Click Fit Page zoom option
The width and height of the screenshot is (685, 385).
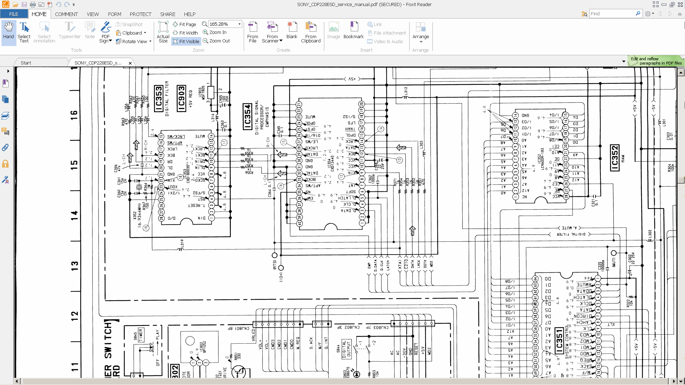point(184,24)
